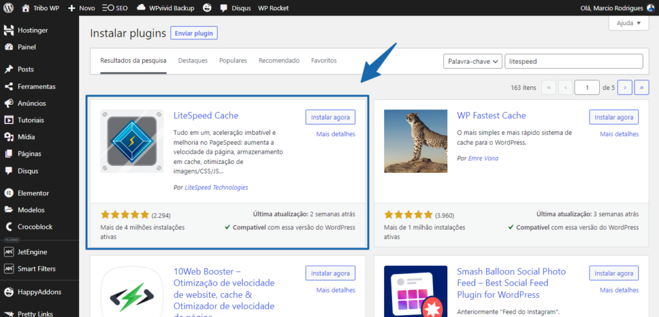This screenshot has height=317, width=659.
Task: Click the LiteSpeed Cache plugin thumbnail
Action: (131, 141)
